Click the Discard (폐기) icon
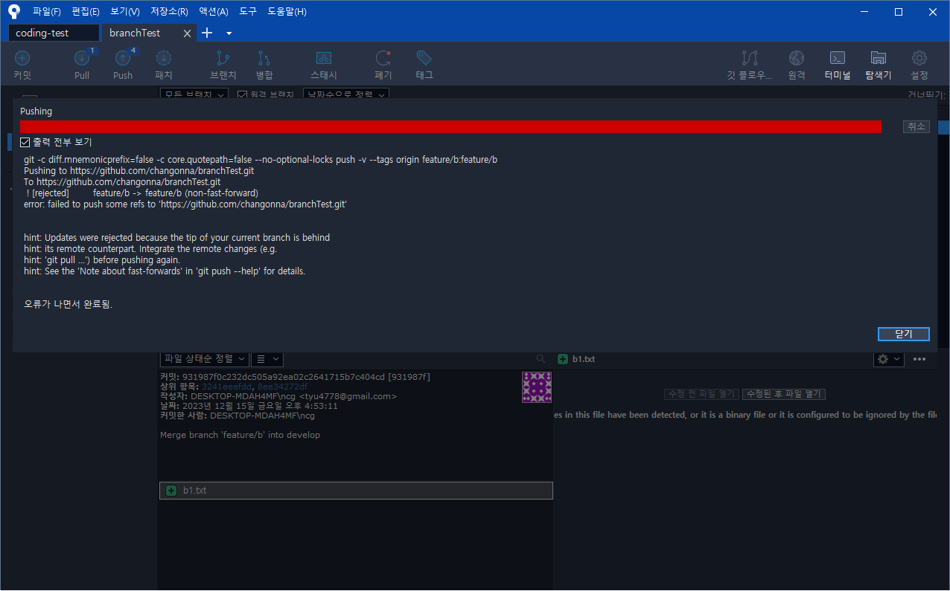950x591 pixels. (x=383, y=58)
